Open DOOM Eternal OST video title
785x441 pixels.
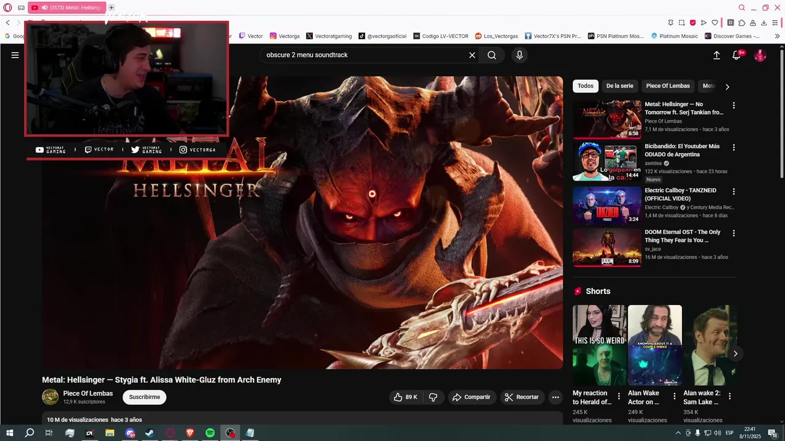point(683,236)
